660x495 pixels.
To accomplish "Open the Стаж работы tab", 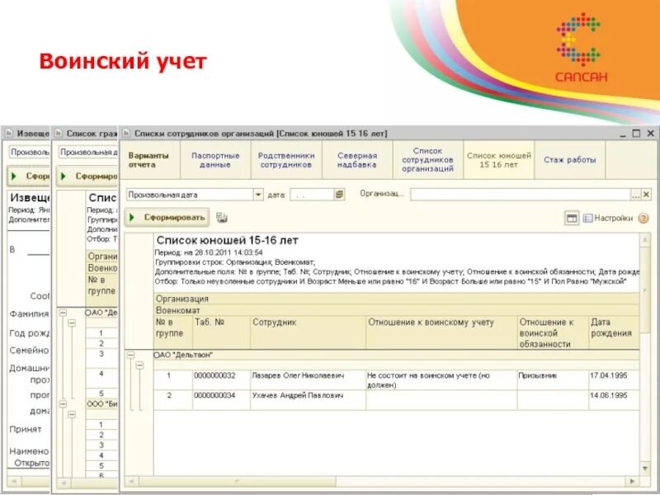I will click(569, 160).
